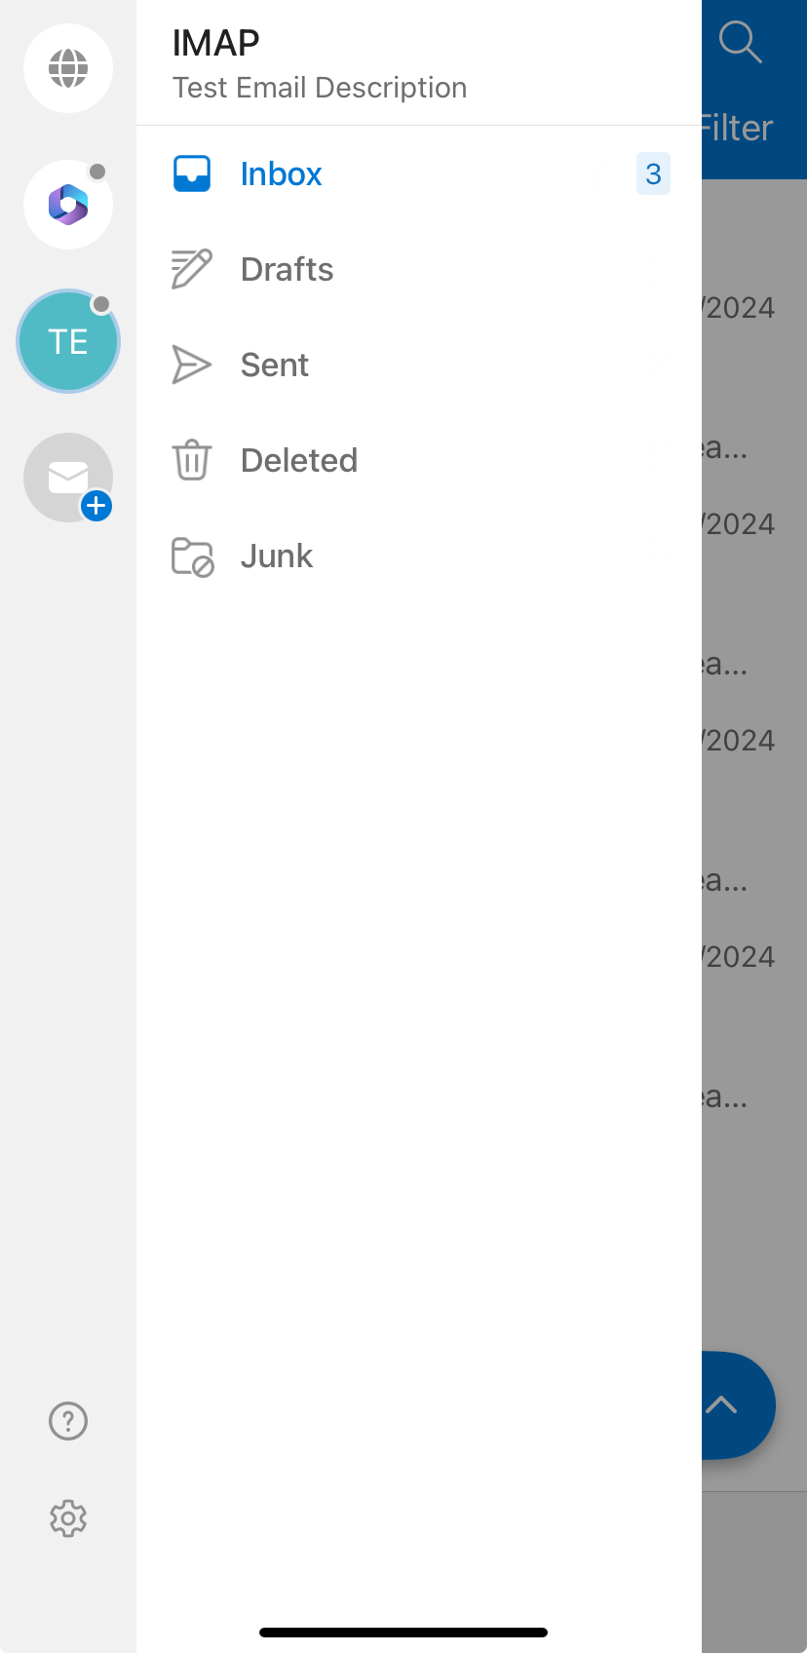Tap the Inbox unread count badge
Image resolution: width=807 pixels, height=1653 pixels.
tap(653, 173)
